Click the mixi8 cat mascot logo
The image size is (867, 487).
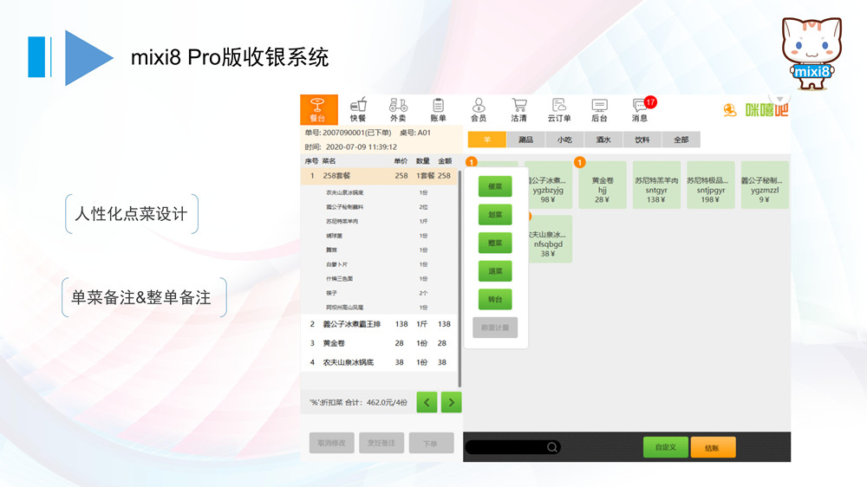tap(812, 53)
